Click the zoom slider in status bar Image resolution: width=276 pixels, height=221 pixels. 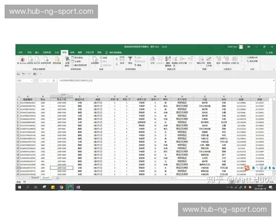pos(258,182)
